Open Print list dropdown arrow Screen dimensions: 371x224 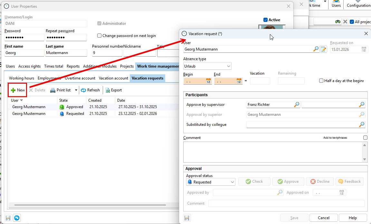click(76, 90)
